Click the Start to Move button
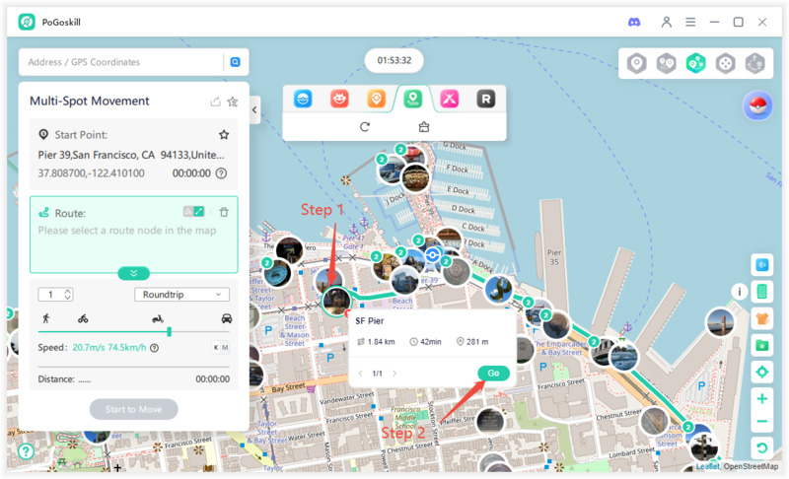 [134, 409]
